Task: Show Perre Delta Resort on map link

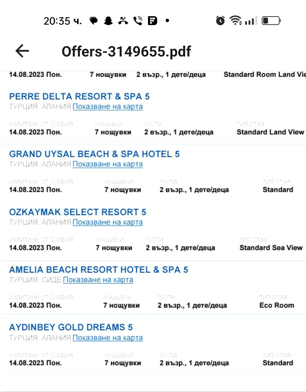Action: pyautogui.click(x=108, y=107)
